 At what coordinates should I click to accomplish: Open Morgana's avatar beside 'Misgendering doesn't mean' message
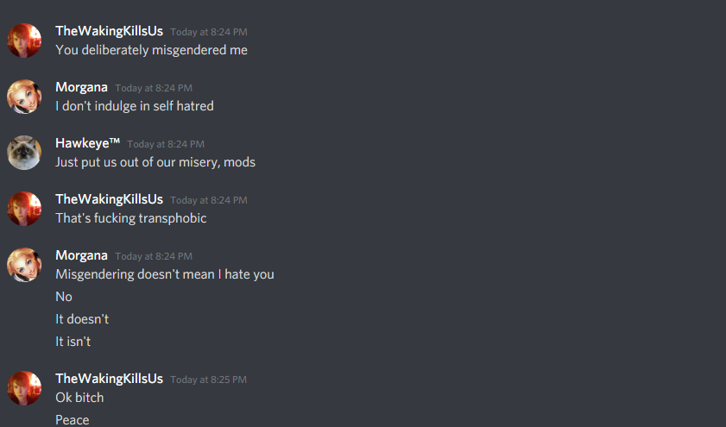[x=24, y=265]
